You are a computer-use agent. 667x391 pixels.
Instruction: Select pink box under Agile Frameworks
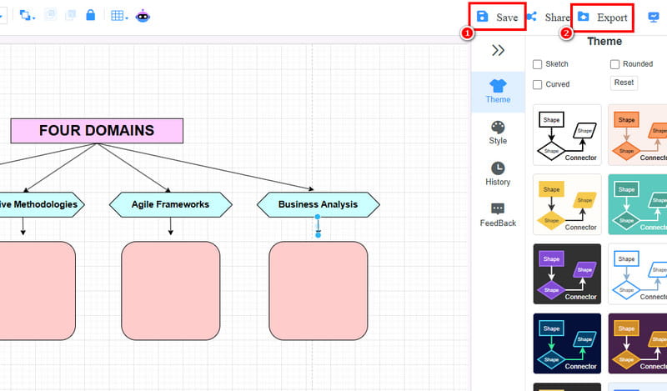[x=171, y=291]
